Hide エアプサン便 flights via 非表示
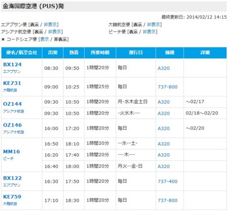 point(50,25)
